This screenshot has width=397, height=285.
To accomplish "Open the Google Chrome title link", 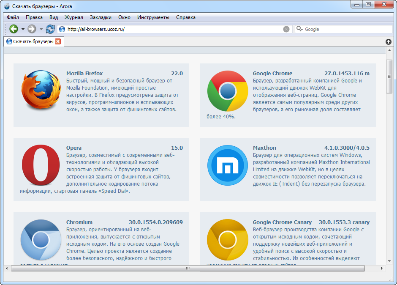I will tap(273, 73).
